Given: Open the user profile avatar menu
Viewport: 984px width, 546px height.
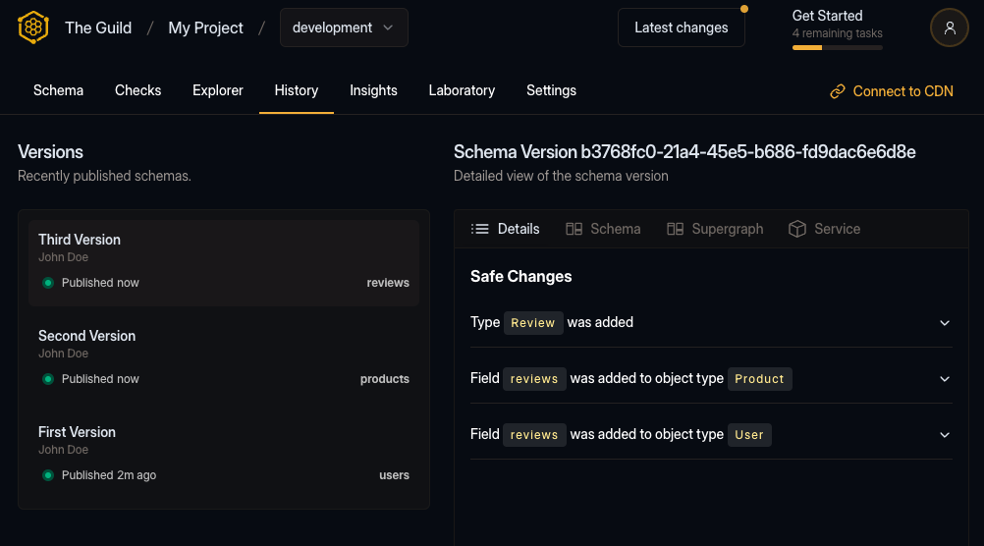Looking at the screenshot, I should click(x=949, y=27).
